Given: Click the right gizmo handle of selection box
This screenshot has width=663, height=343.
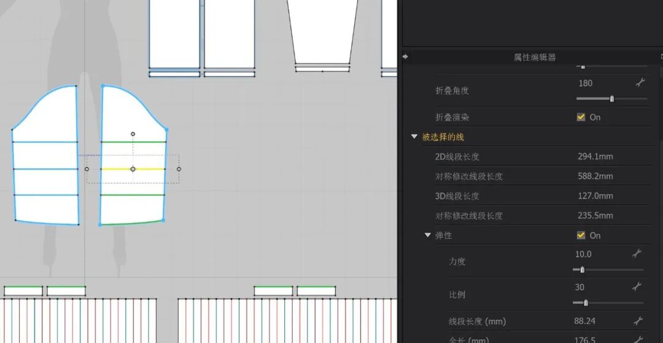Looking at the screenshot, I should click(179, 169).
